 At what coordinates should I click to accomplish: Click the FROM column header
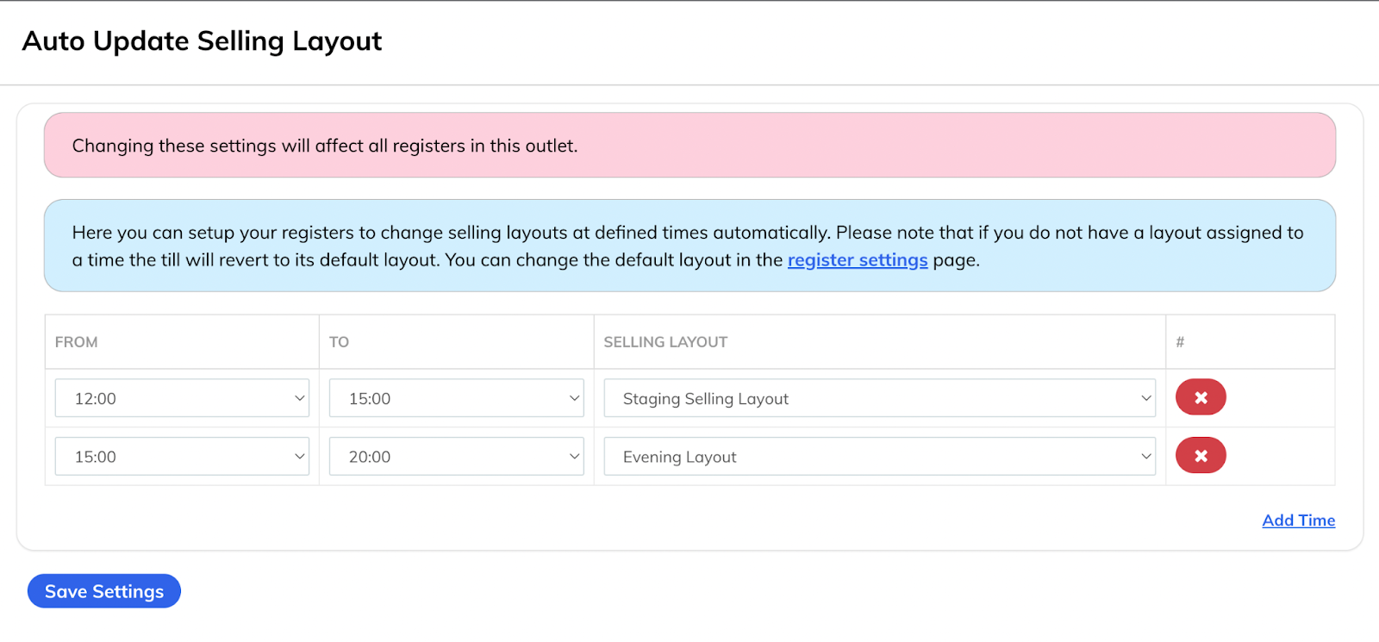tap(77, 342)
